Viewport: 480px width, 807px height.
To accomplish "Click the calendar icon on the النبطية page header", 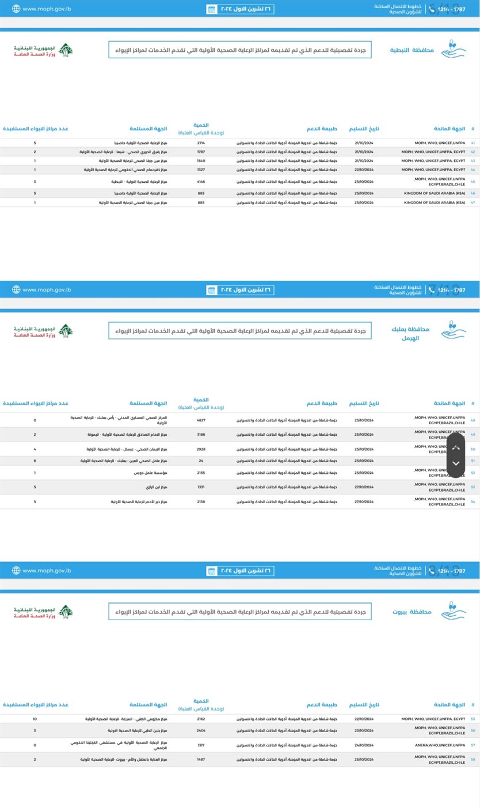I will coord(211,9).
